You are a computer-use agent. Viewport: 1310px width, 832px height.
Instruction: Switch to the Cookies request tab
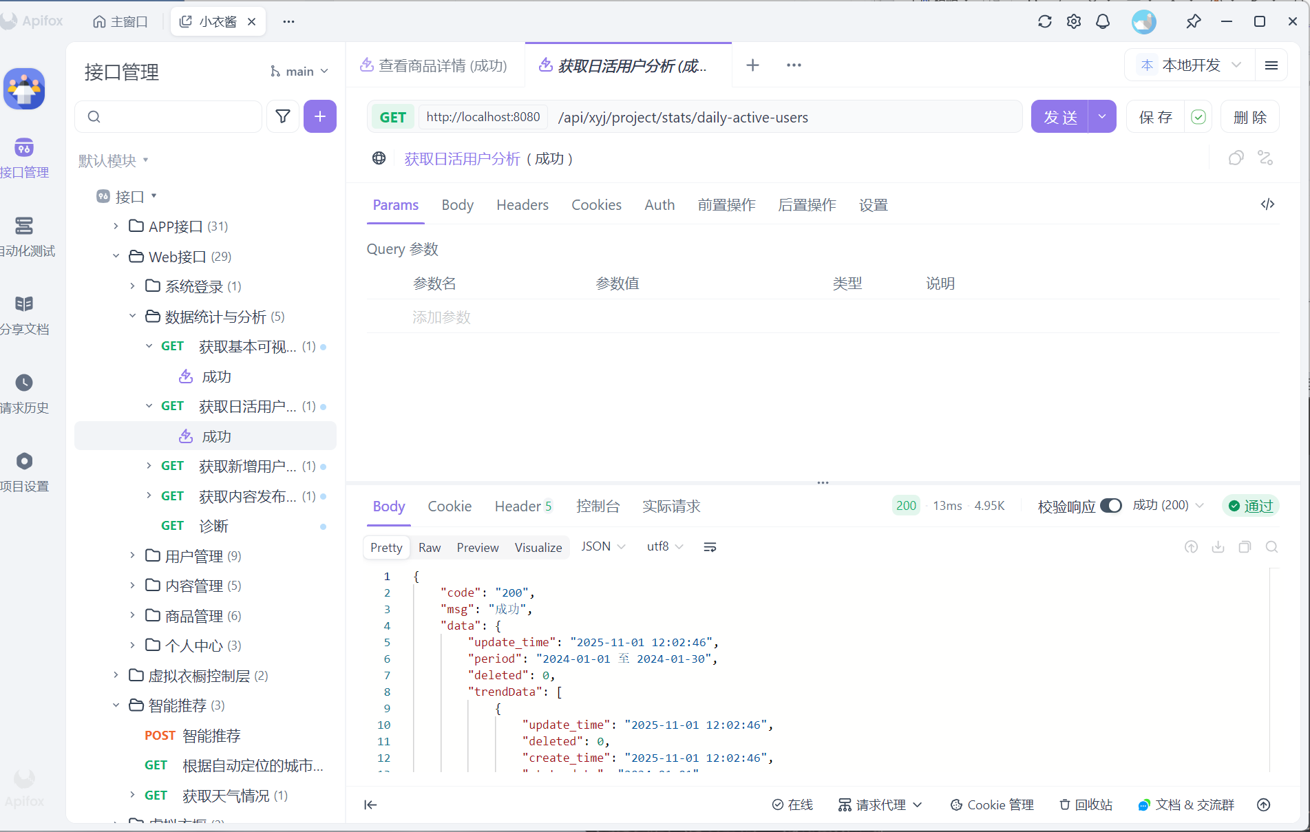click(x=597, y=205)
